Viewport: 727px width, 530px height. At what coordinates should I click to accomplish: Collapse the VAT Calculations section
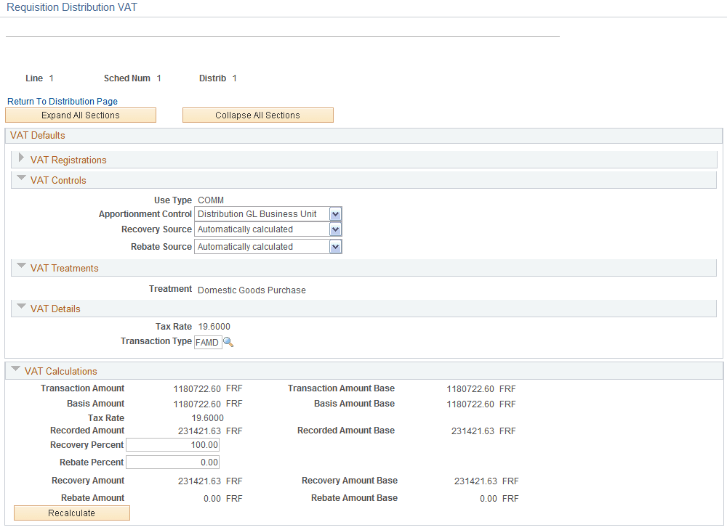pyautogui.click(x=15, y=369)
